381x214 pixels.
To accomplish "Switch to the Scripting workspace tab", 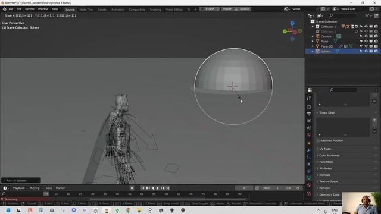I will (x=155, y=10).
